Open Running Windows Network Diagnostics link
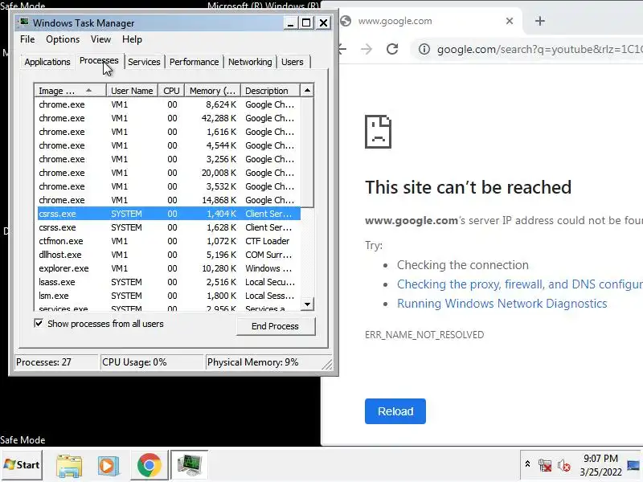The height and width of the screenshot is (482, 643). (x=502, y=304)
